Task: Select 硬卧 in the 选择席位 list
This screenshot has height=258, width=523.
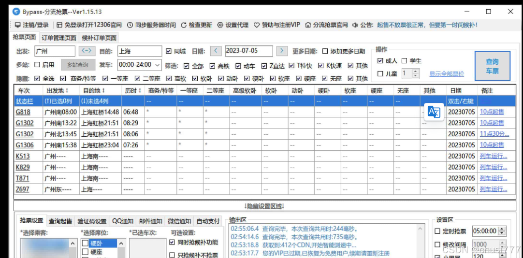Action: pos(103,244)
